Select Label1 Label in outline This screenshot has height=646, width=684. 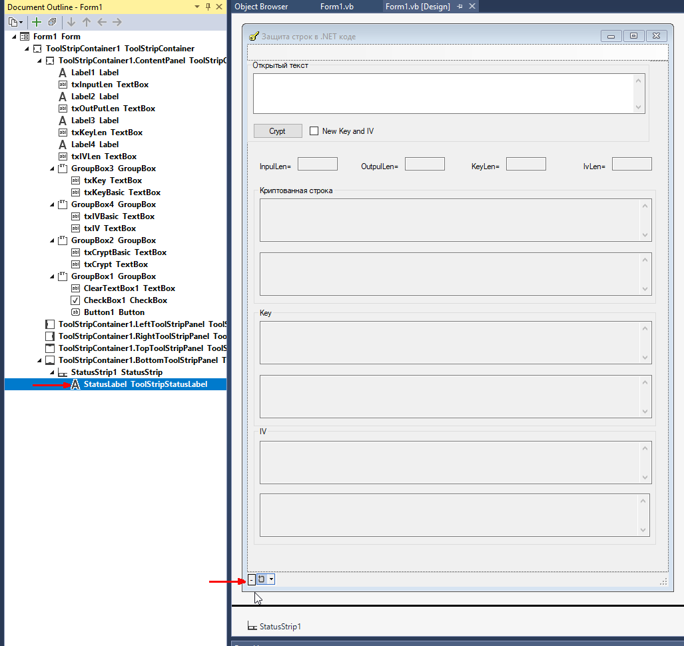[x=95, y=73]
